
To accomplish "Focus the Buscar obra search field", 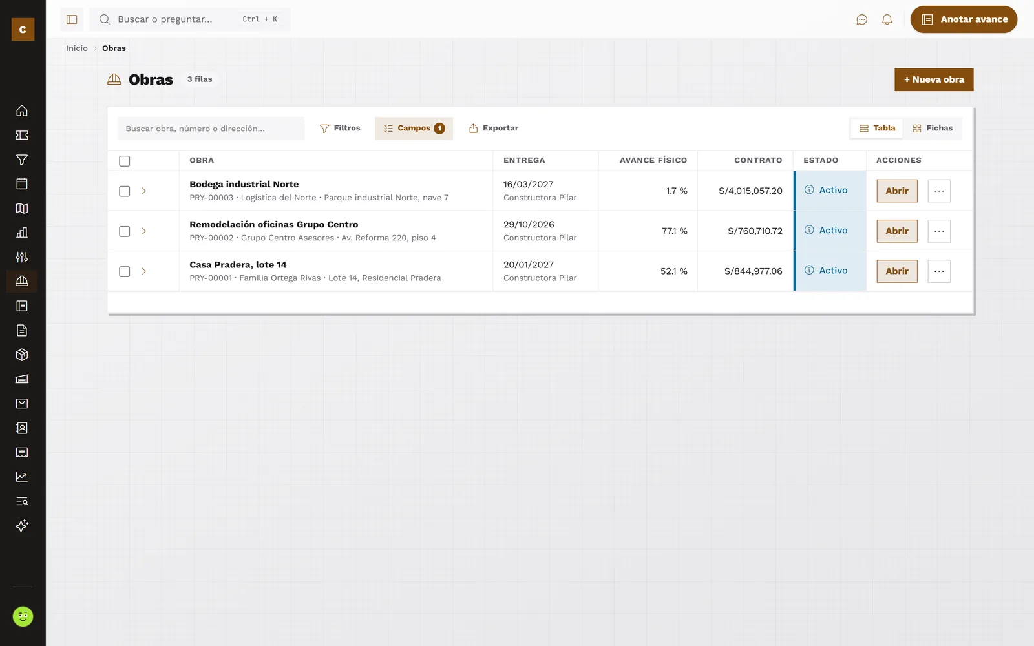I will click(211, 129).
